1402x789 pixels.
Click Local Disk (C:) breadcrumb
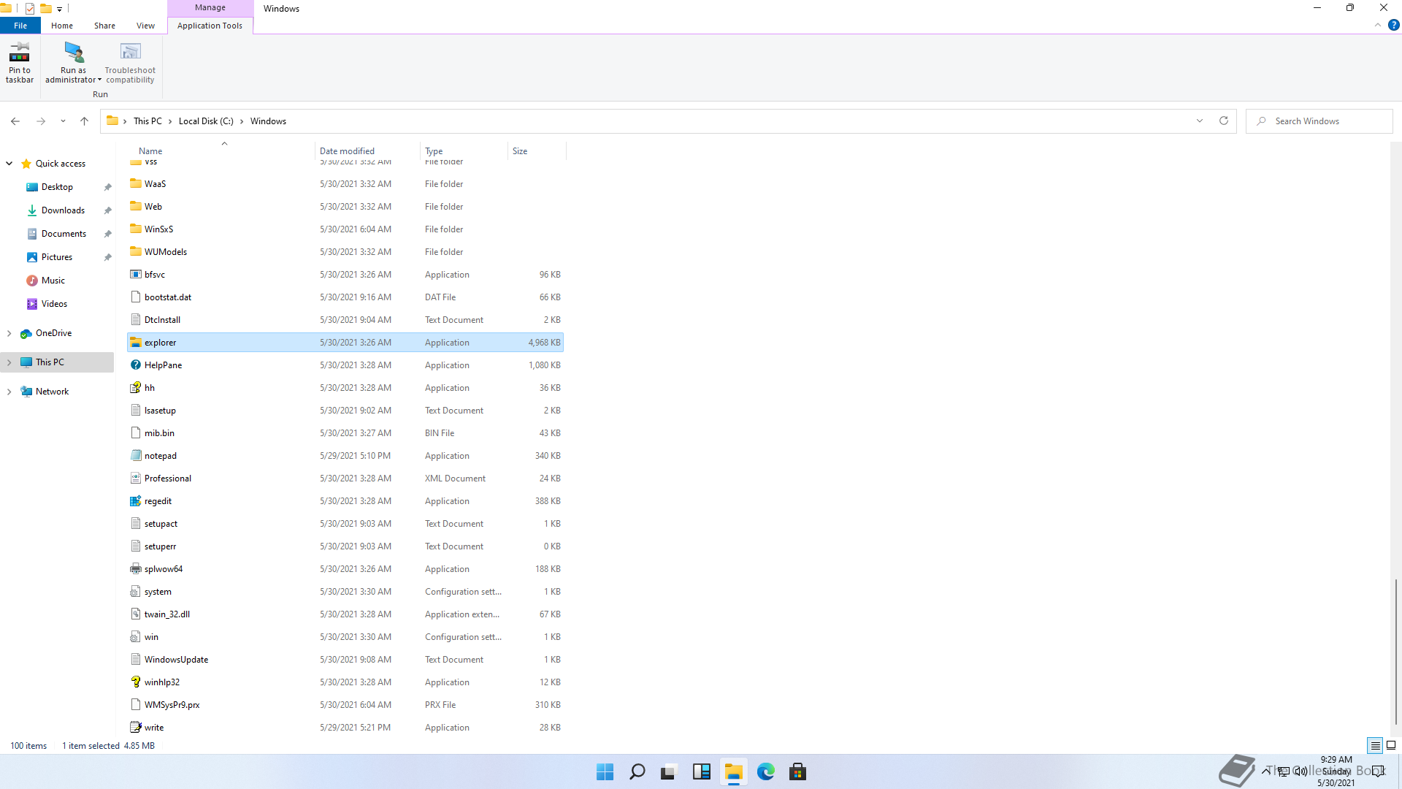click(206, 121)
